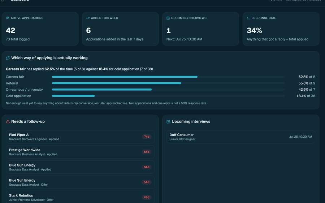The width and height of the screenshot is (325, 203).
Task: Click the 54d overdue badge
Action: tap(147, 182)
